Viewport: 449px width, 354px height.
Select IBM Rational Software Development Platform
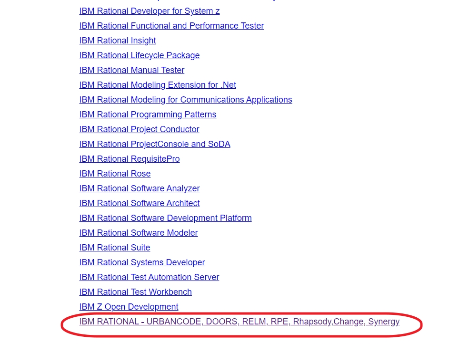pyautogui.click(x=166, y=218)
